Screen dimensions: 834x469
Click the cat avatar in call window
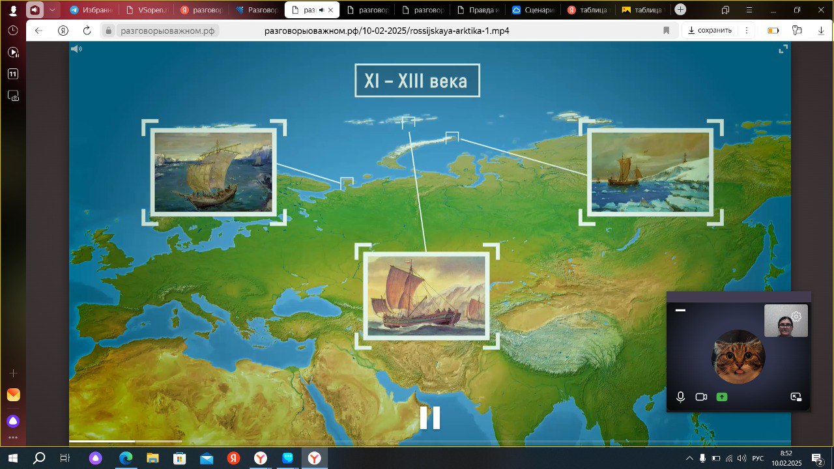739,357
